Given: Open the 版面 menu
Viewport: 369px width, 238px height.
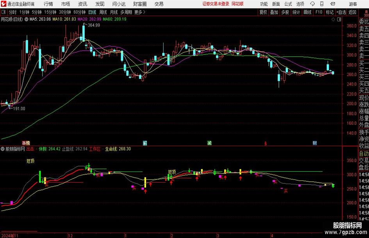Looking at the screenshot, I should [x=276, y=4].
